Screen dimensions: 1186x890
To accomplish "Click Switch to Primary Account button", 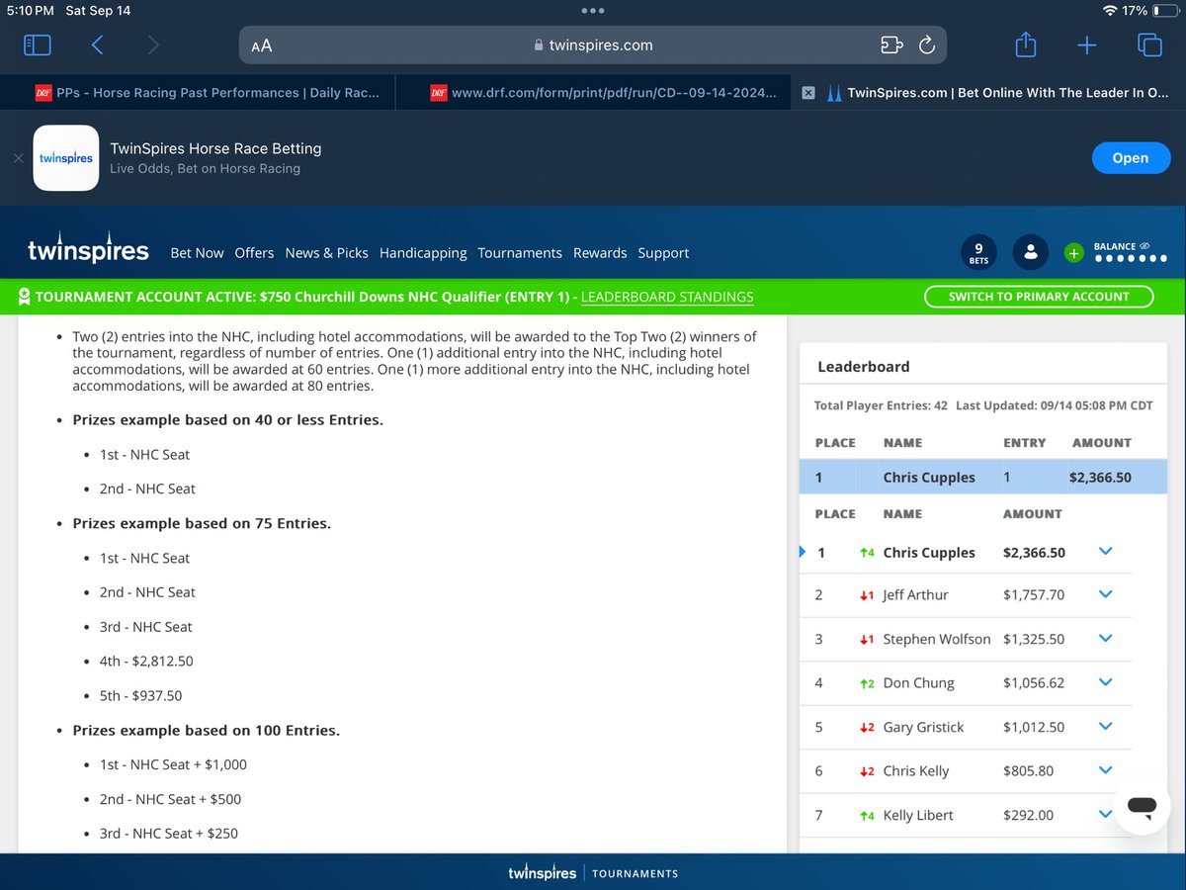I will pyautogui.click(x=1039, y=297).
